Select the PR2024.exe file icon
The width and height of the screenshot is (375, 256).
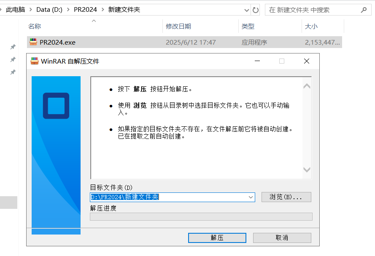[33, 42]
